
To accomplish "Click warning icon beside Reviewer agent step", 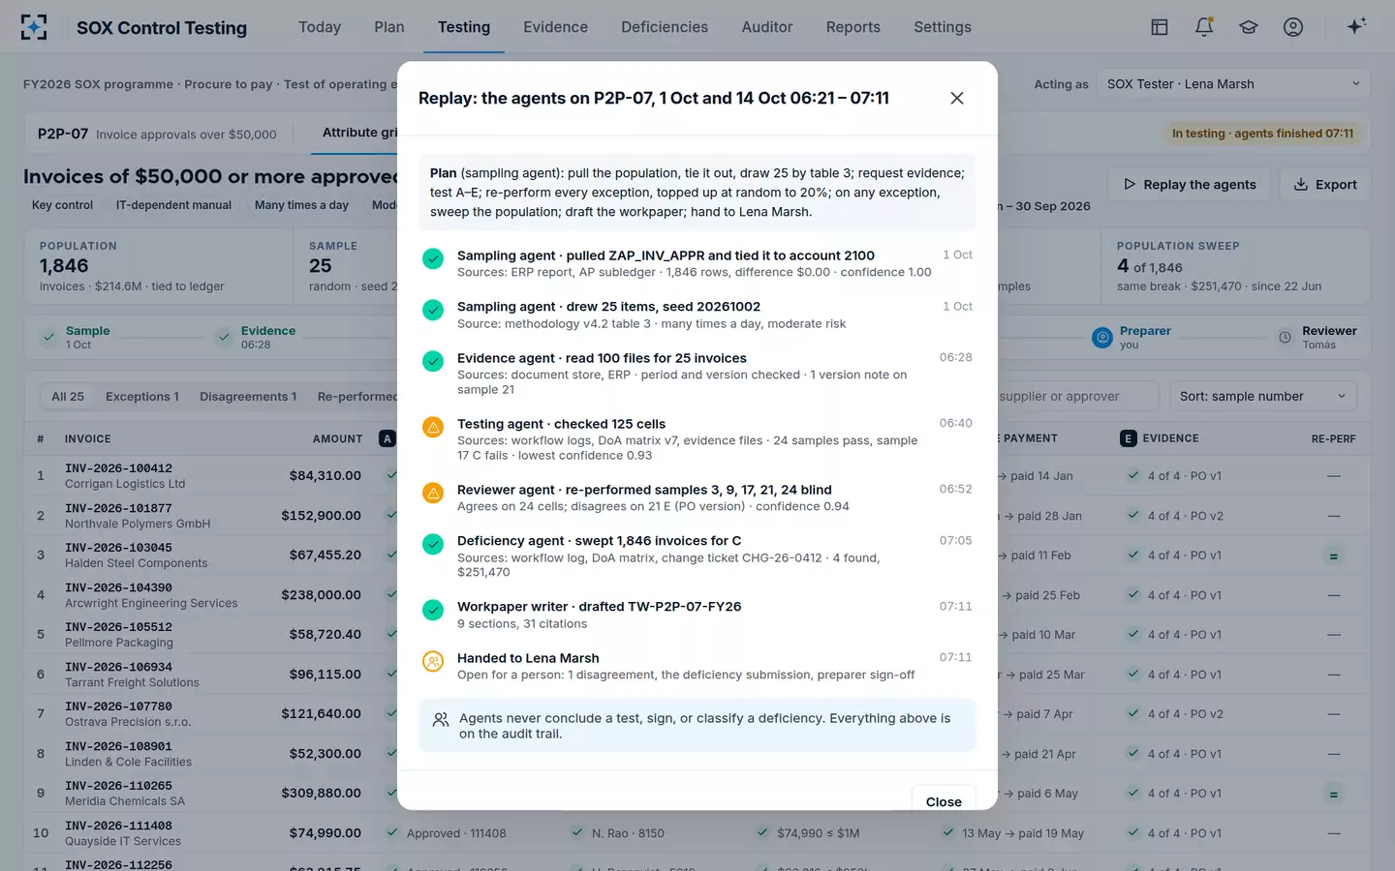I will pyautogui.click(x=433, y=493).
